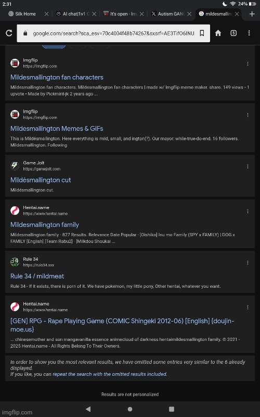Viewport: 260px width, 417px height.
Task: Add a new browser tab
Action: click(x=252, y=14)
